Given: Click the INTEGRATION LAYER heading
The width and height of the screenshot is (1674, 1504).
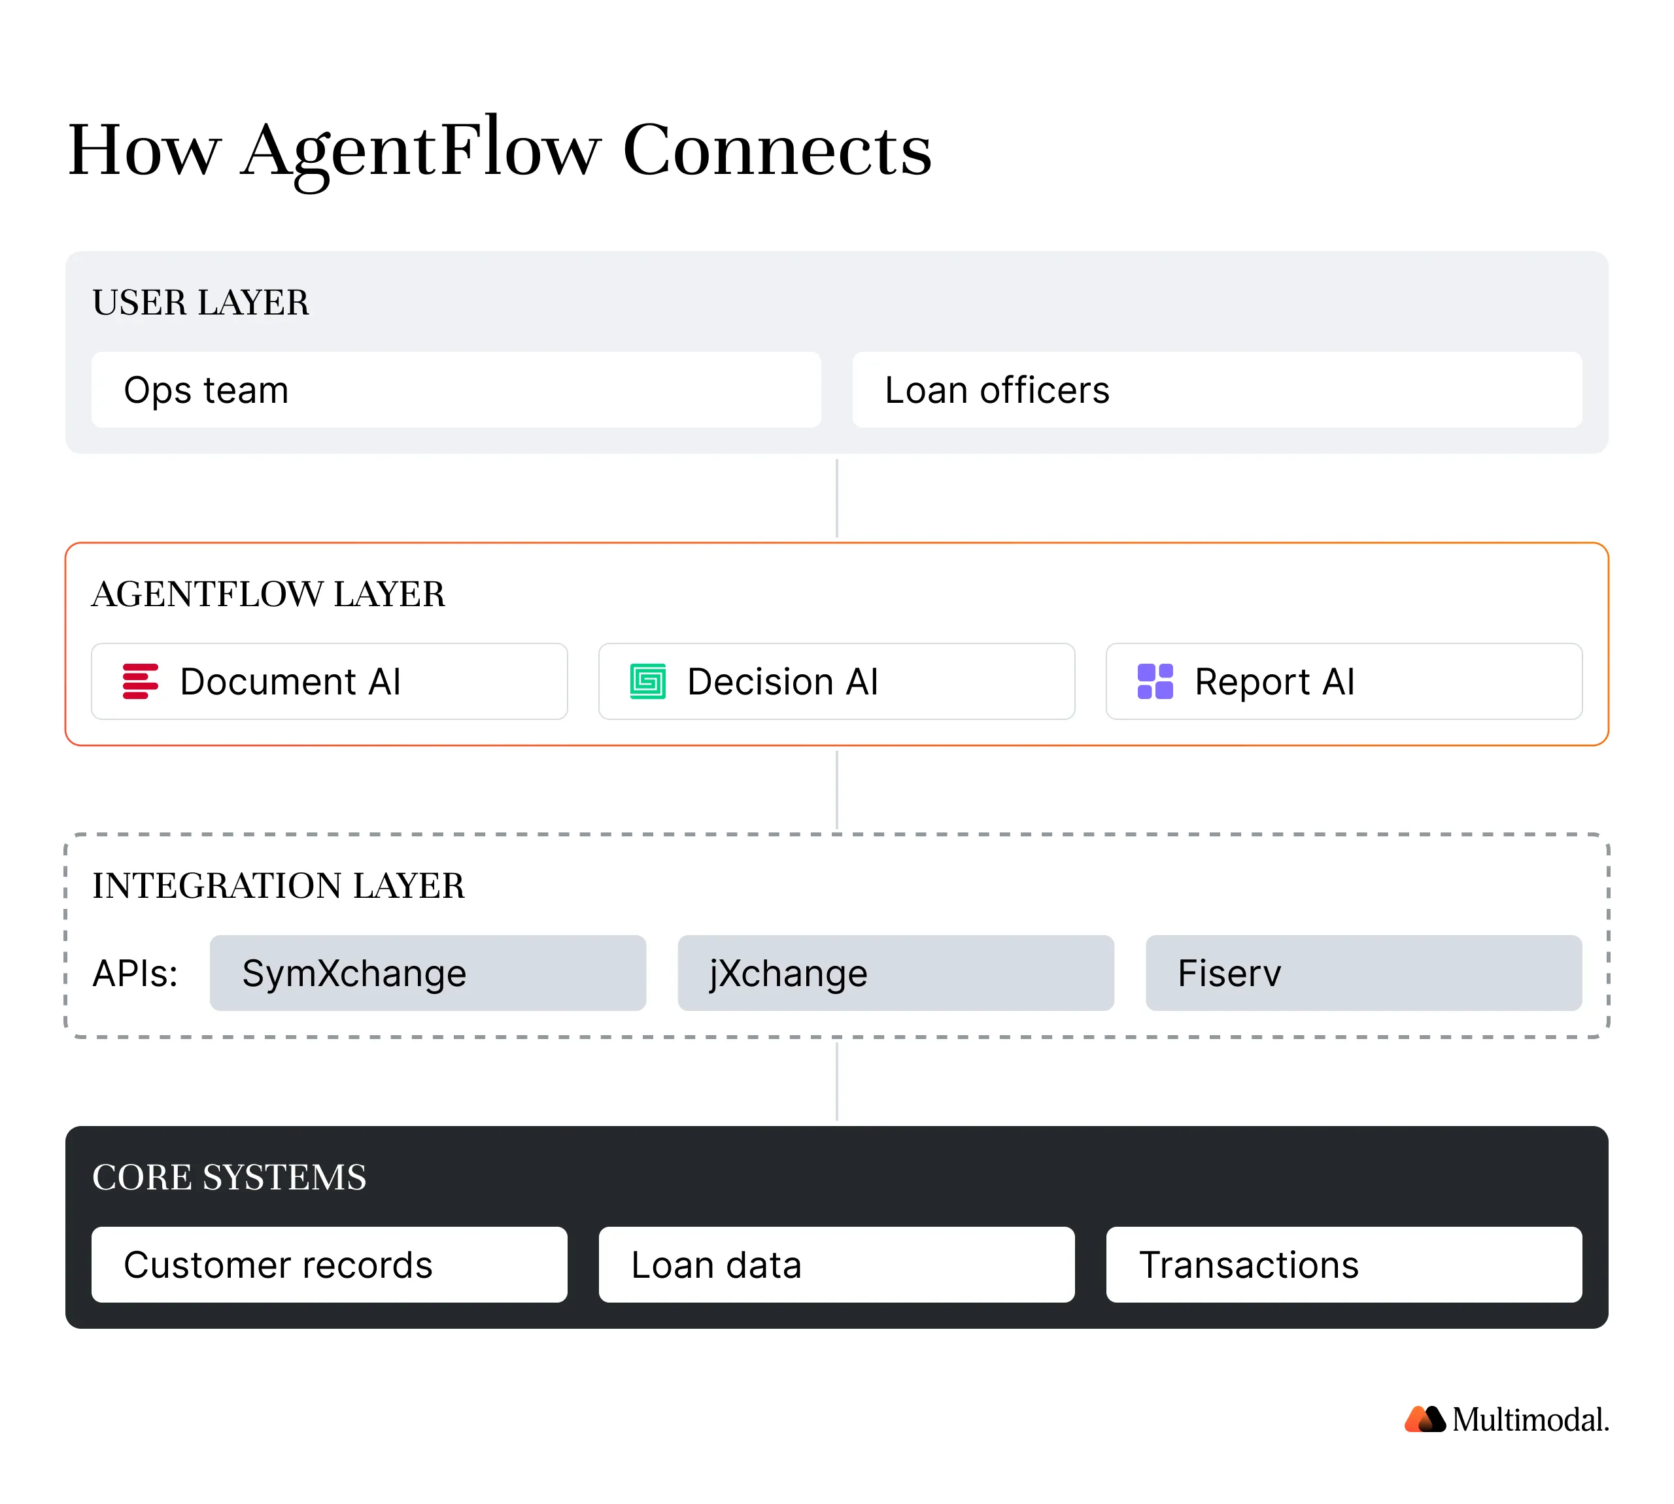Looking at the screenshot, I should tap(278, 885).
